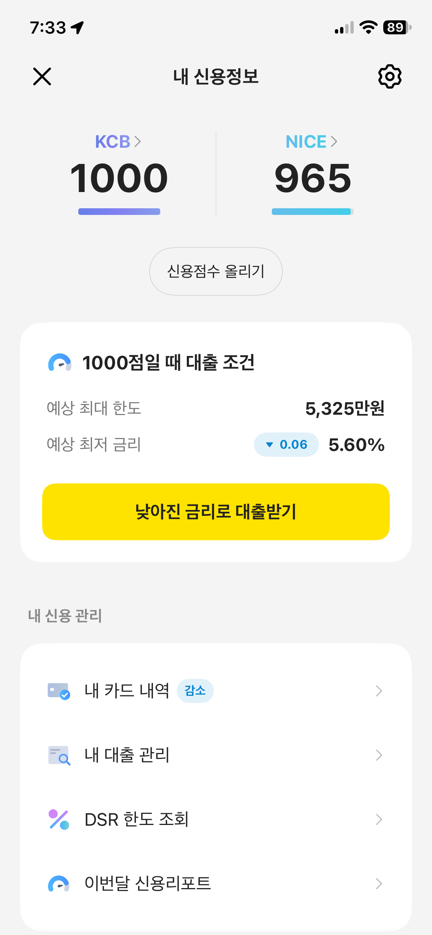Tap the loan search icon beside 내 대출 관리
This screenshot has height=935, width=432.
pyautogui.click(x=59, y=755)
